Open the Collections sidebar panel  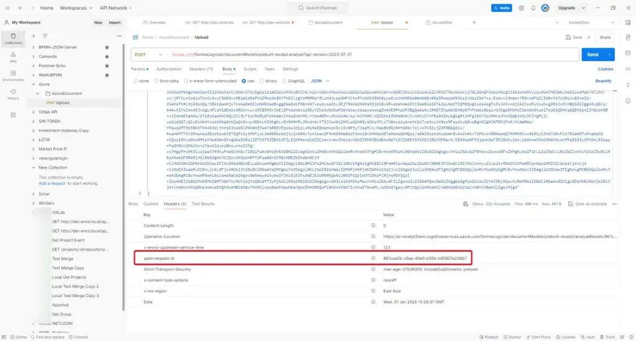click(x=13, y=39)
